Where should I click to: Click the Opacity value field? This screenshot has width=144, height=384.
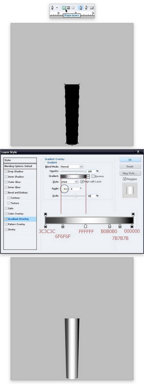coord(91,171)
